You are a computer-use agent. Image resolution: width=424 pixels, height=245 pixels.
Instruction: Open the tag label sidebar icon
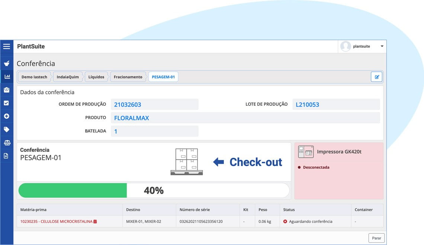6,130
